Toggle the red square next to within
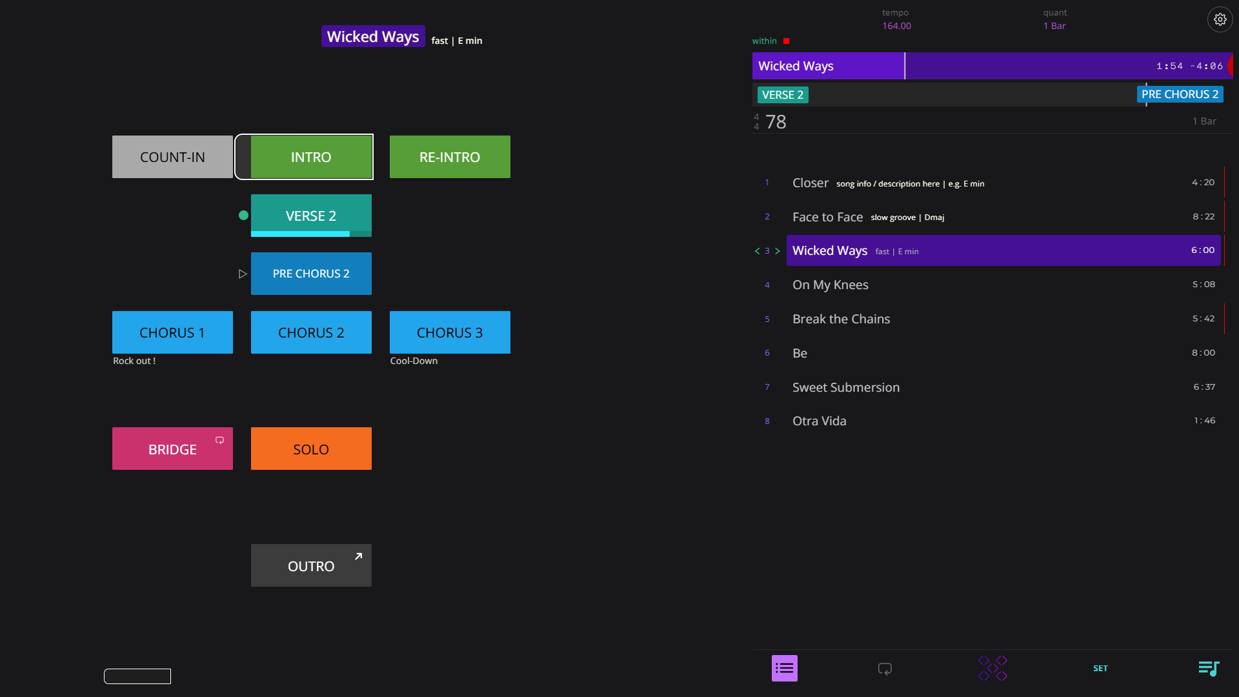Viewport: 1239px width, 697px height. 786,41
